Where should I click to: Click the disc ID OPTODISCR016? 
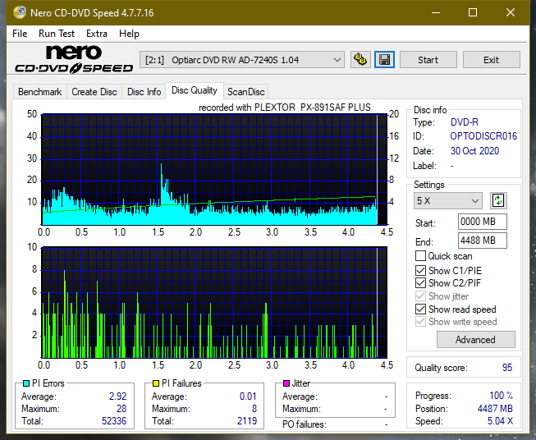tap(483, 136)
